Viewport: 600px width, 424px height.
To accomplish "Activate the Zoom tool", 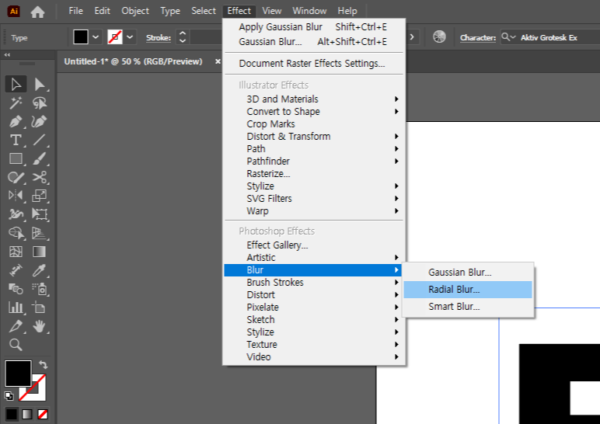I will point(16,345).
